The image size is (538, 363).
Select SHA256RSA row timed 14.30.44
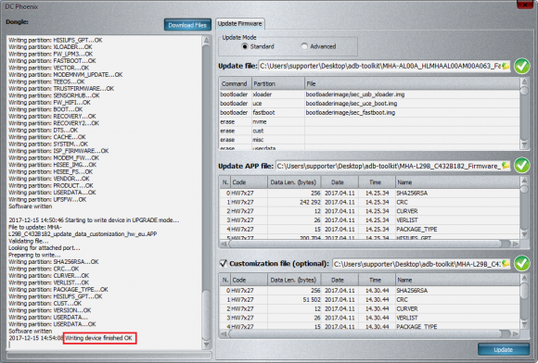click(369, 291)
